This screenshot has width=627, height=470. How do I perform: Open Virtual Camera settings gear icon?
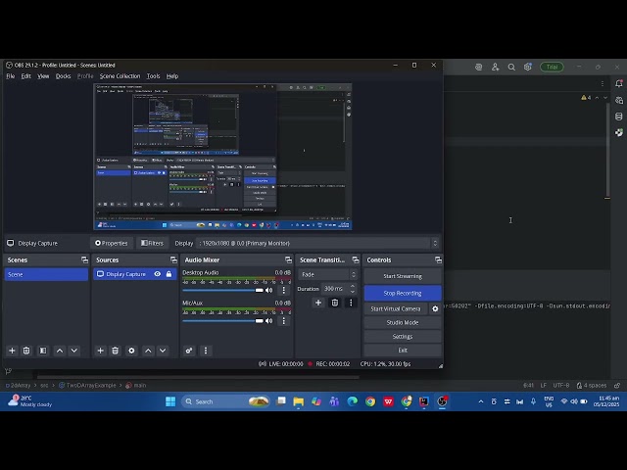point(435,308)
